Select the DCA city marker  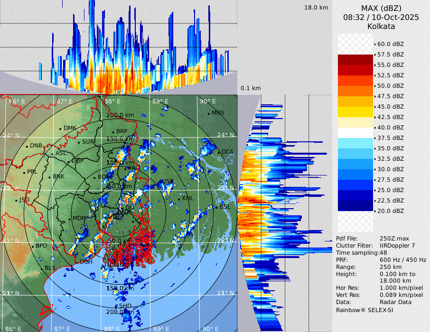(x=219, y=152)
